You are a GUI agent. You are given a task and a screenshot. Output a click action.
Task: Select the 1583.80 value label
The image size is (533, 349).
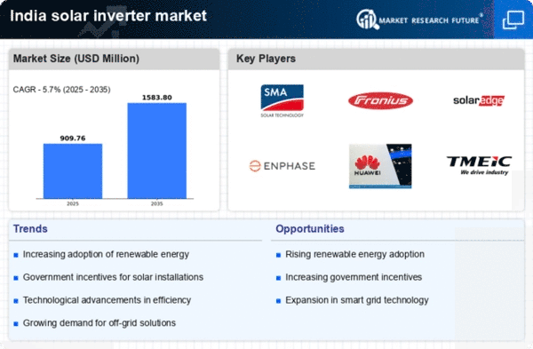coord(157,98)
